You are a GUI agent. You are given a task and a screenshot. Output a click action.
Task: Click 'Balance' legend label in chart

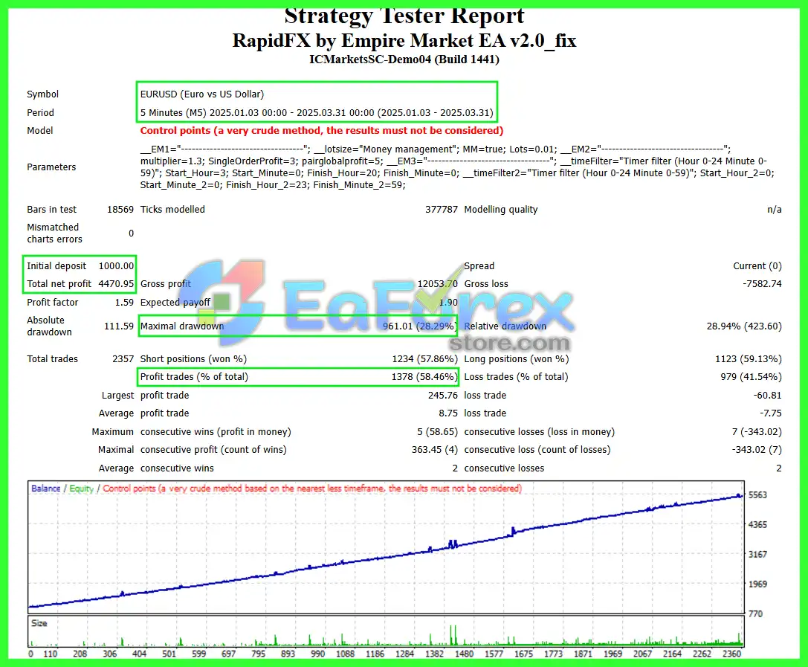pos(46,489)
